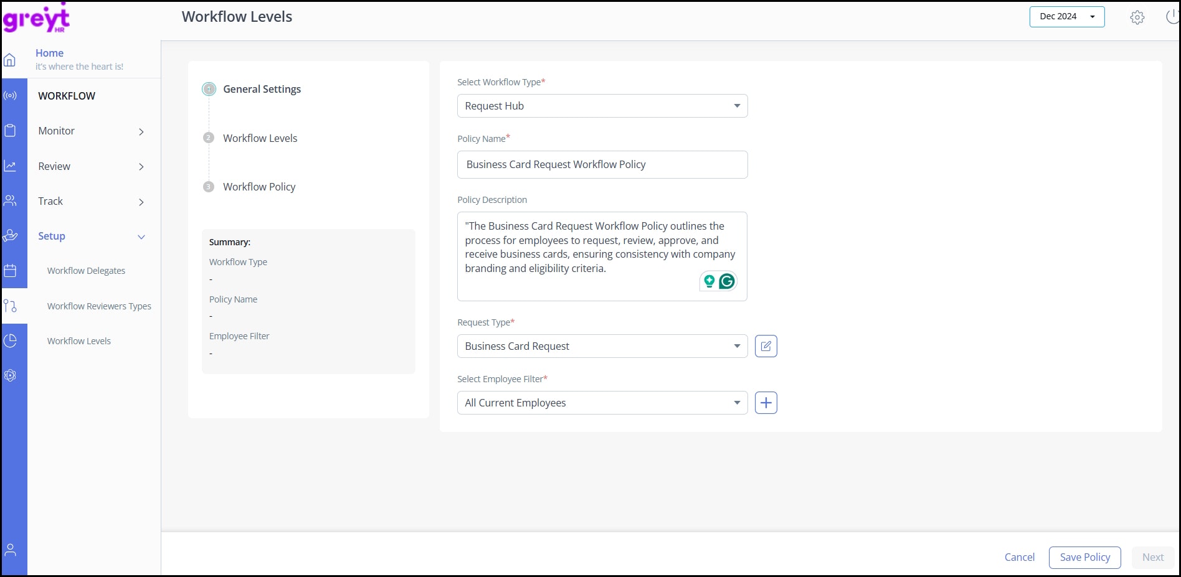Click Cancel
This screenshot has width=1181, height=577.
pyautogui.click(x=1020, y=557)
